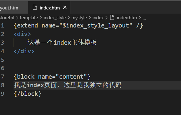
Task: Place cursor in block name="content" line
Action: click(x=52, y=77)
